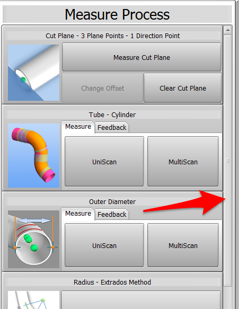Screen dimensions: 239x309
Task: Open Feedback tab in Tube - Cylinder
Action: pos(112,128)
